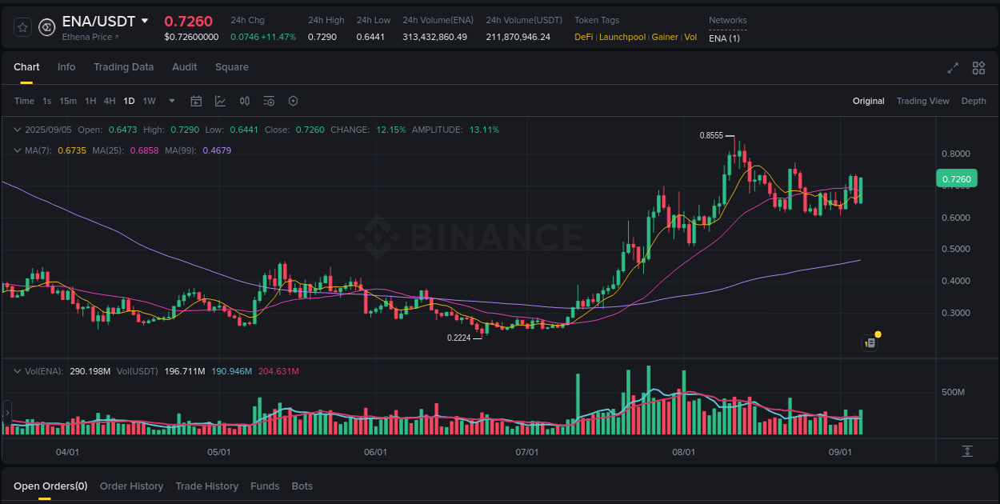Screen dimensions: 1000x504
Task: Open the chart style selector icon
Action: point(220,101)
